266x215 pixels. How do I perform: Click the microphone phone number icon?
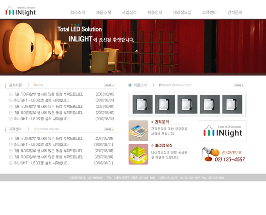coord(210,154)
